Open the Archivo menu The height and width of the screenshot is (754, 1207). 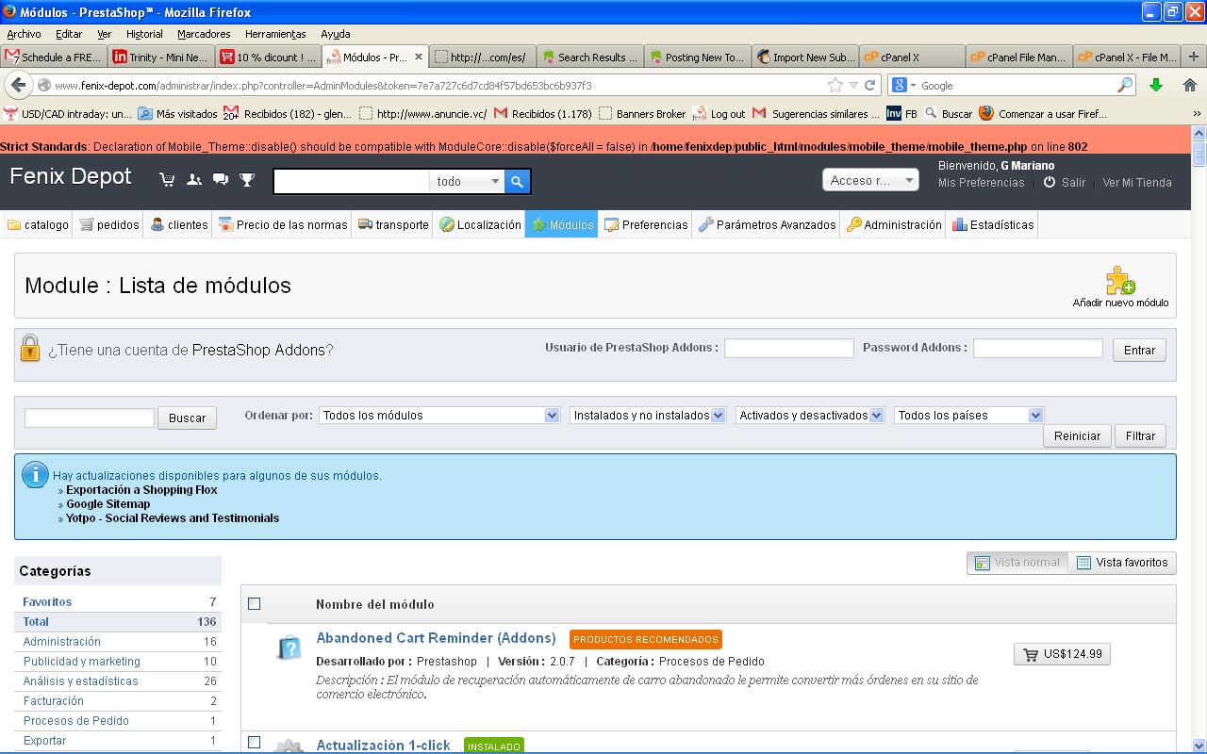pos(25,34)
